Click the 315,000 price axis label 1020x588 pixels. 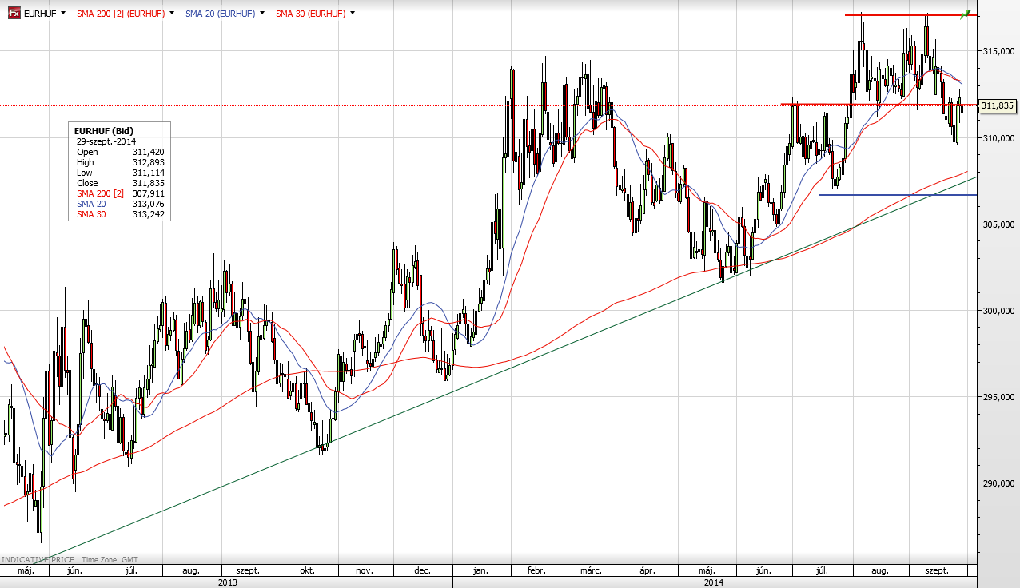click(x=998, y=51)
